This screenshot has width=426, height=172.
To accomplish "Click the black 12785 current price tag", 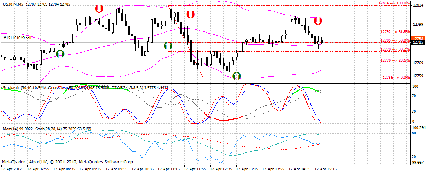I will [417, 42].
